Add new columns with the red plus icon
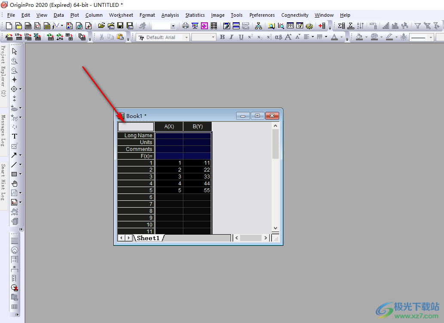This screenshot has width=444, height=323. [322, 26]
